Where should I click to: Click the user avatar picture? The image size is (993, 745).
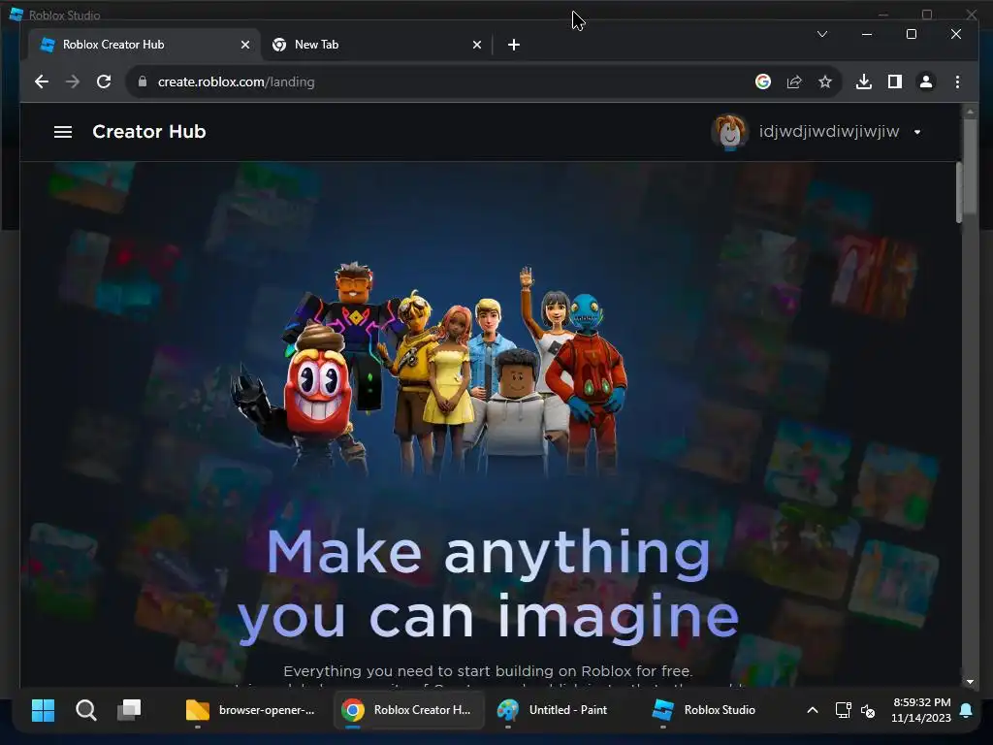[730, 132]
